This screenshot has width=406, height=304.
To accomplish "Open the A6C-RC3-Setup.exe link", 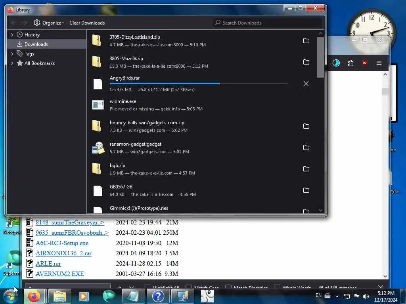I will (x=62, y=243).
